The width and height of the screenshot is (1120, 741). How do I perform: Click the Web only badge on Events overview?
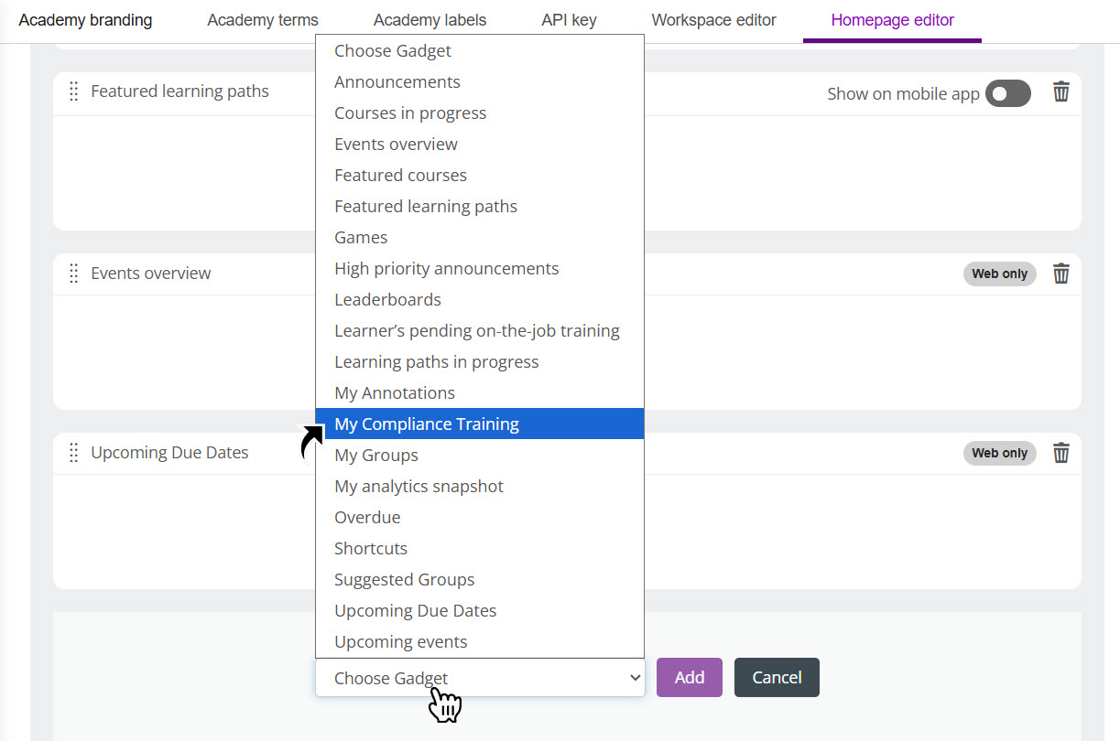[x=999, y=273]
